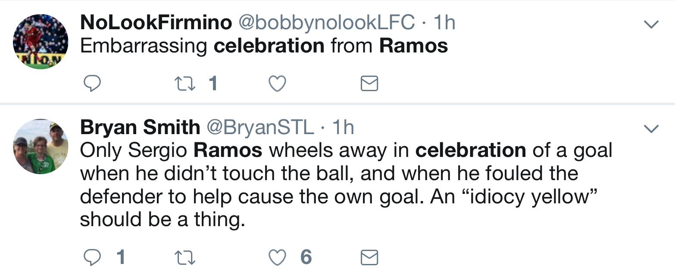The width and height of the screenshot is (675, 276).
Task: Open NoLookFirmino's profile picture
Action: click(x=41, y=42)
